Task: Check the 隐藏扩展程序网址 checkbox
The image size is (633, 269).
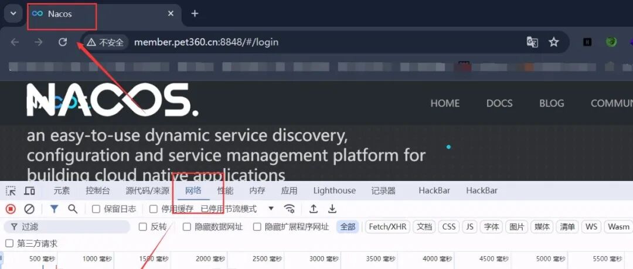Action: point(257,227)
